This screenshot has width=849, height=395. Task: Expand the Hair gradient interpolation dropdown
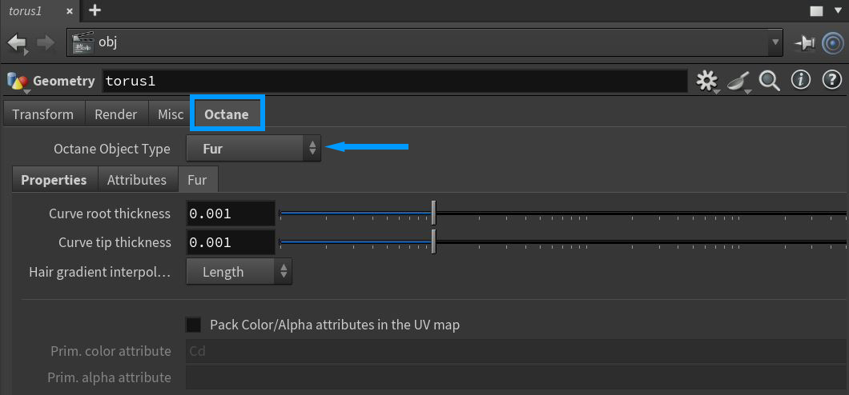click(239, 272)
